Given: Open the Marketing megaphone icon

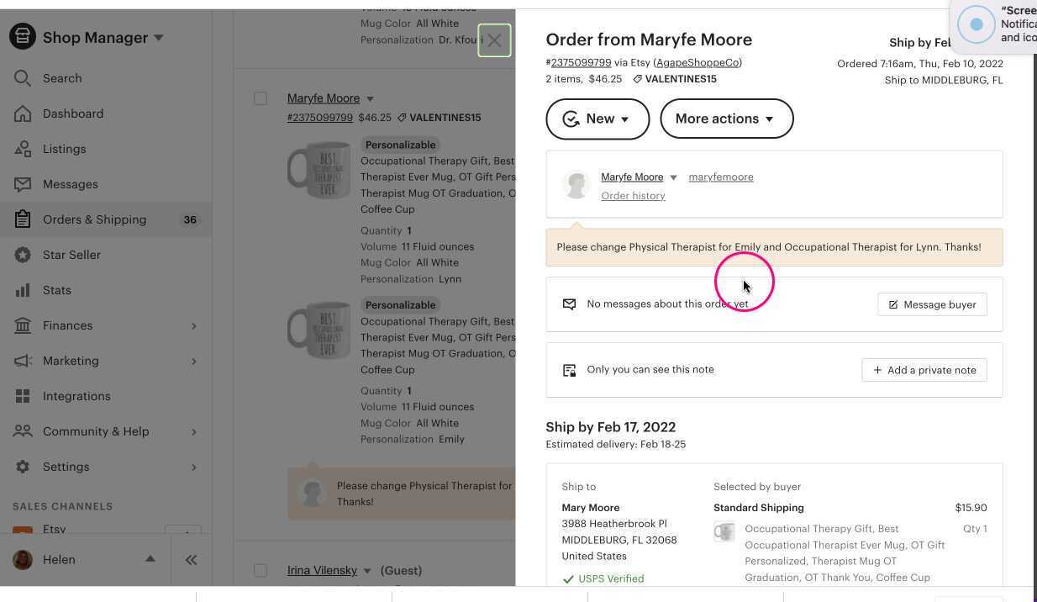Looking at the screenshot, I should [x=23, y=360].
